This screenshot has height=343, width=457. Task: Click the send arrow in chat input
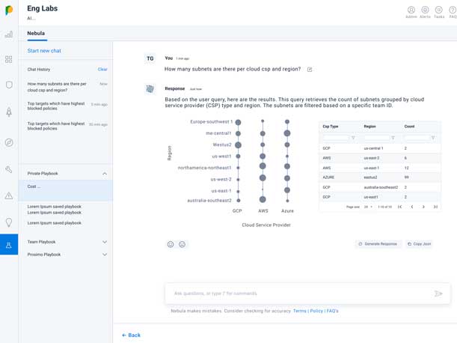point(438,294)
